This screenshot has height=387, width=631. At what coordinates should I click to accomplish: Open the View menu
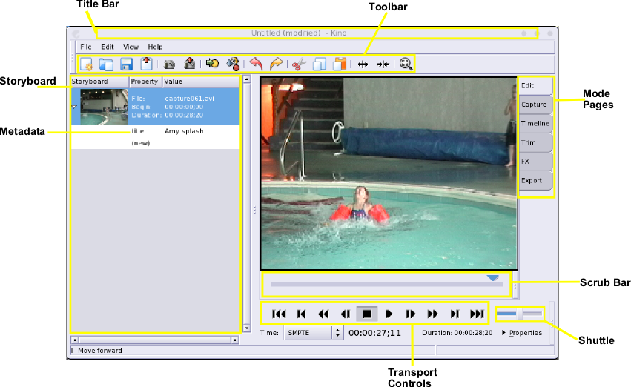click(131, 47)
